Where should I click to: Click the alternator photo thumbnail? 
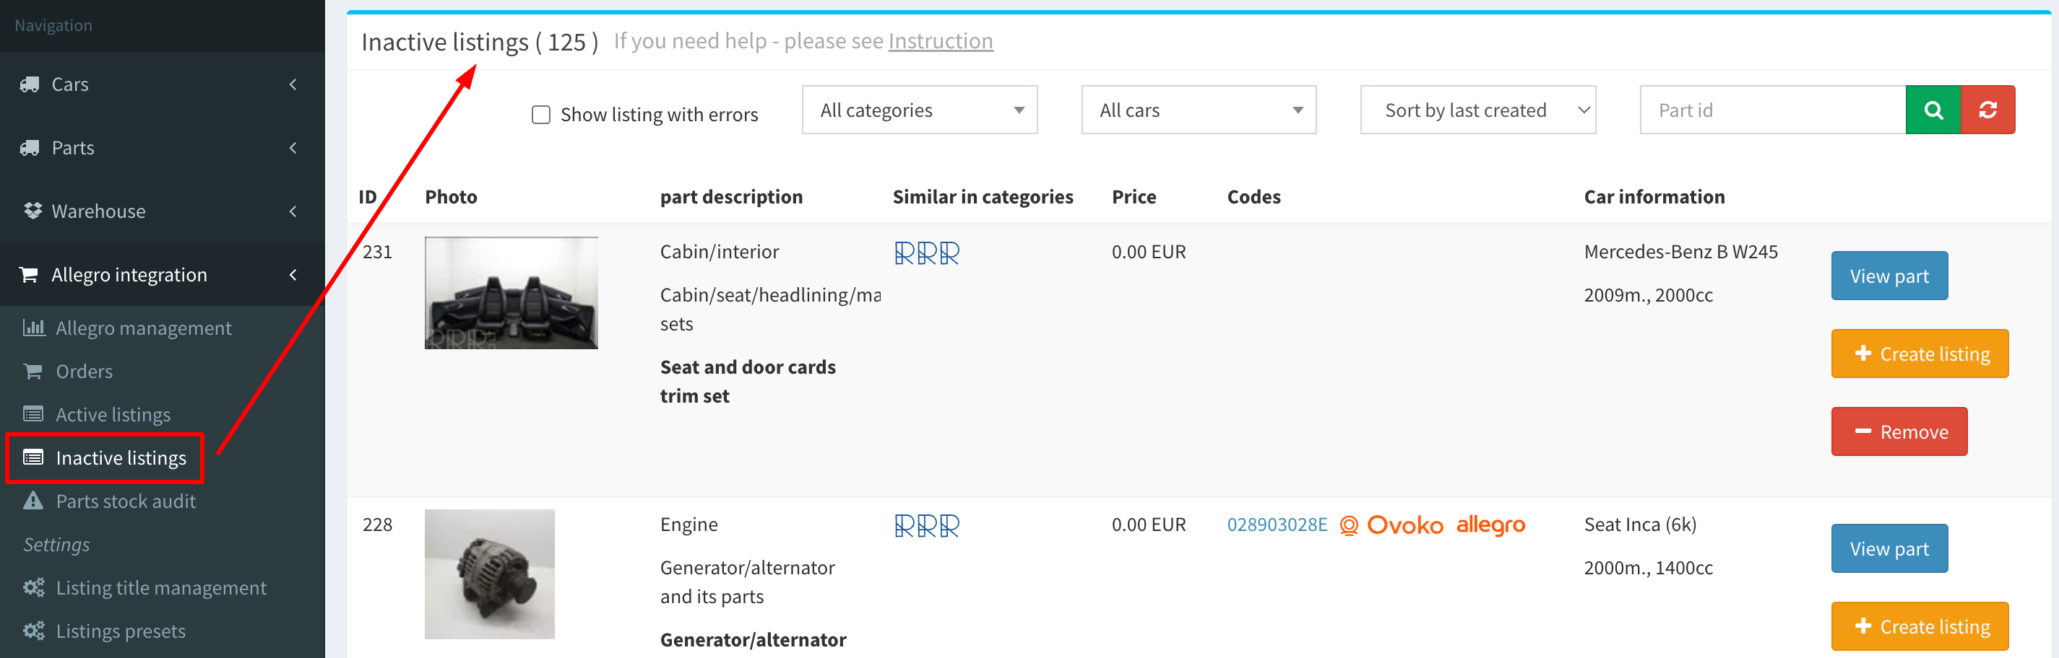[x=489, y=574]
